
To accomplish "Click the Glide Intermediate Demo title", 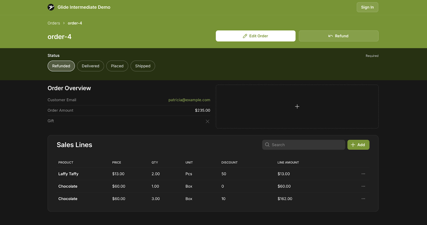I will [84, 7].
